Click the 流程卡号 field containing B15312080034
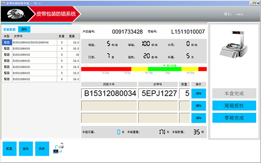 point(109,93)
